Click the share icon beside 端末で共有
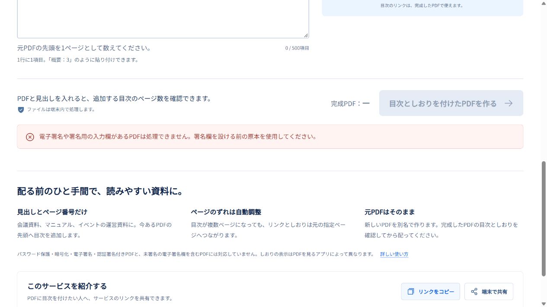 pos(474,291)
